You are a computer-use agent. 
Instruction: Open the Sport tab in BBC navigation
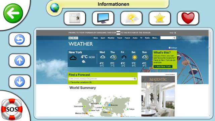(x=103, y=38)
